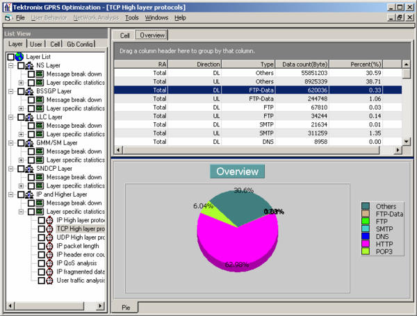This screenshot has height=316, width=417.
Task: Click the NS Layer network icon
Action: pos(29,65)
